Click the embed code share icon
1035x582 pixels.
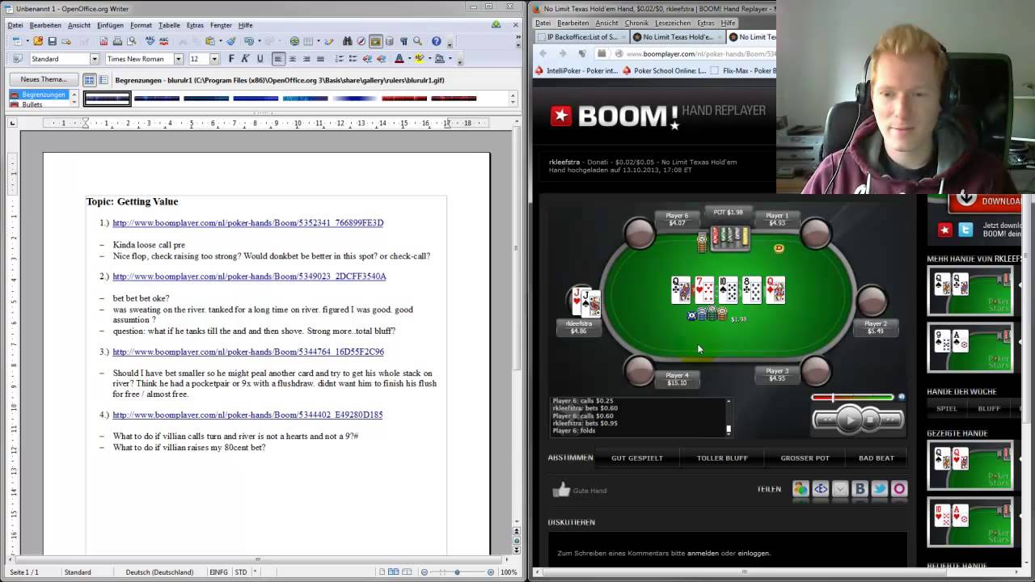pos(821,489)
